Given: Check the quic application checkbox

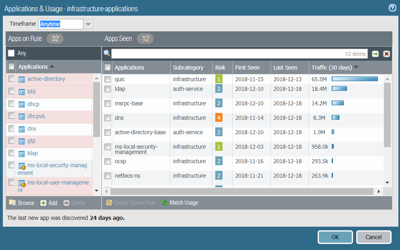Looking at the screenshot, I should point(108,80).
